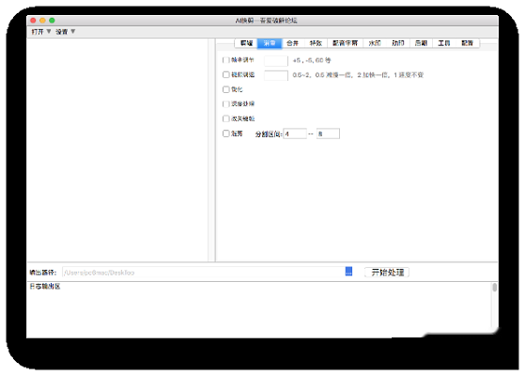
Task: Click inside the 日志输出区 log area
Action: tap(258, 310)
